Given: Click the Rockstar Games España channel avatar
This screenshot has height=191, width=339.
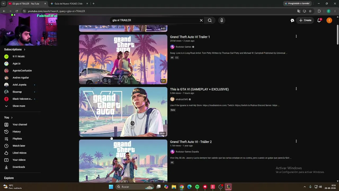Looking at the screenshot, I should pos(172,152).
